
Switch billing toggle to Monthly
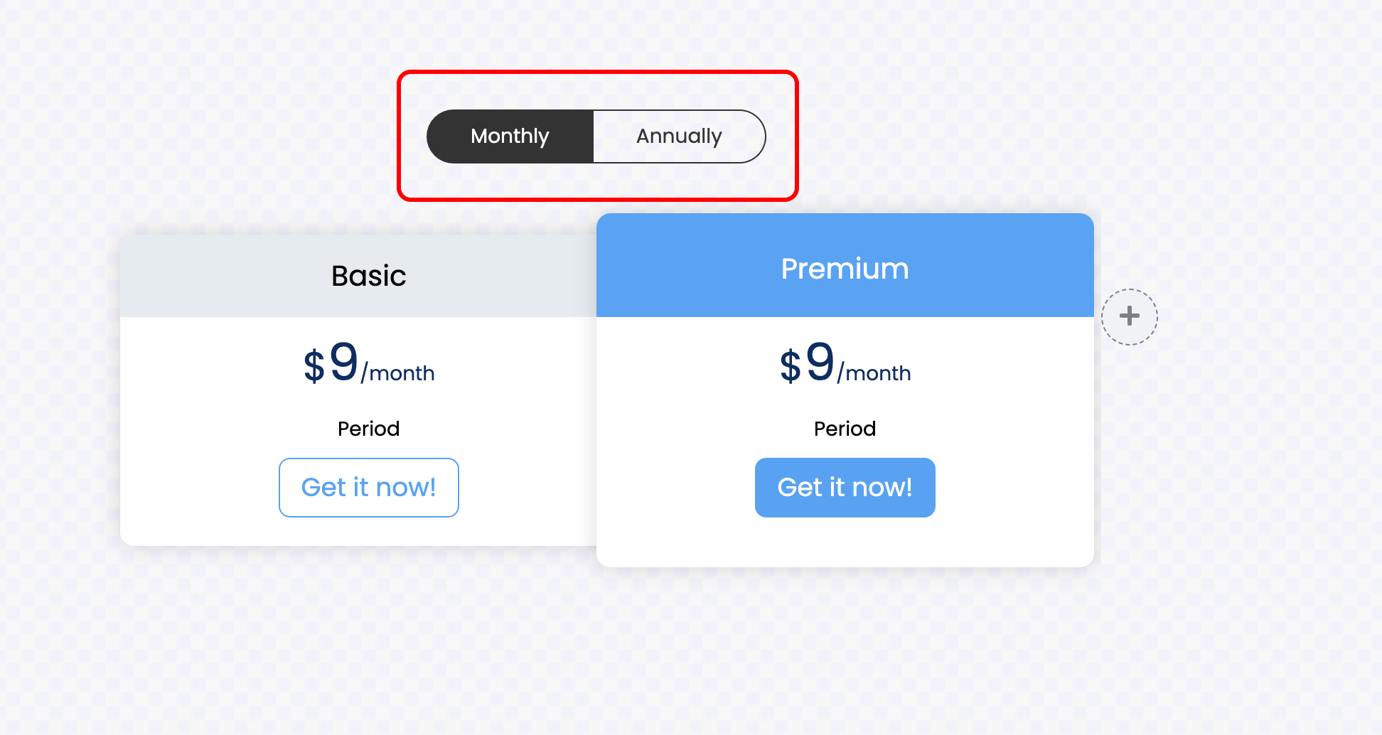click(510, 136)
